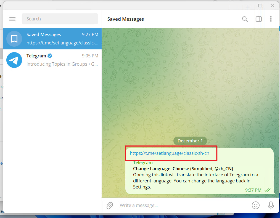Maximize the Telegram window
This screenshot has height=218, width=280.
(260, 6)
